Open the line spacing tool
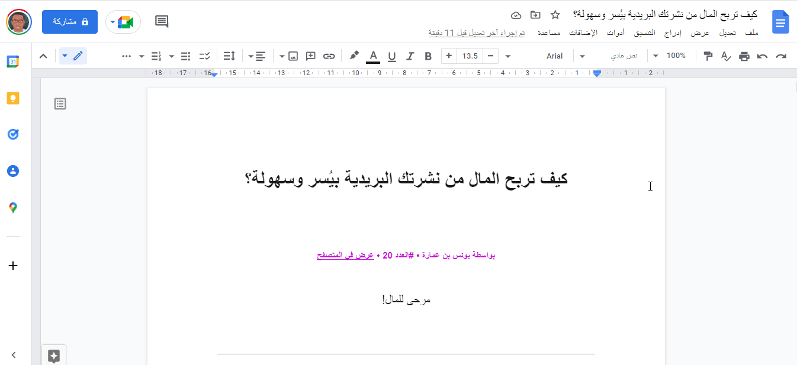The width and height of the screenshot is (797, 365). click(229, 56)
